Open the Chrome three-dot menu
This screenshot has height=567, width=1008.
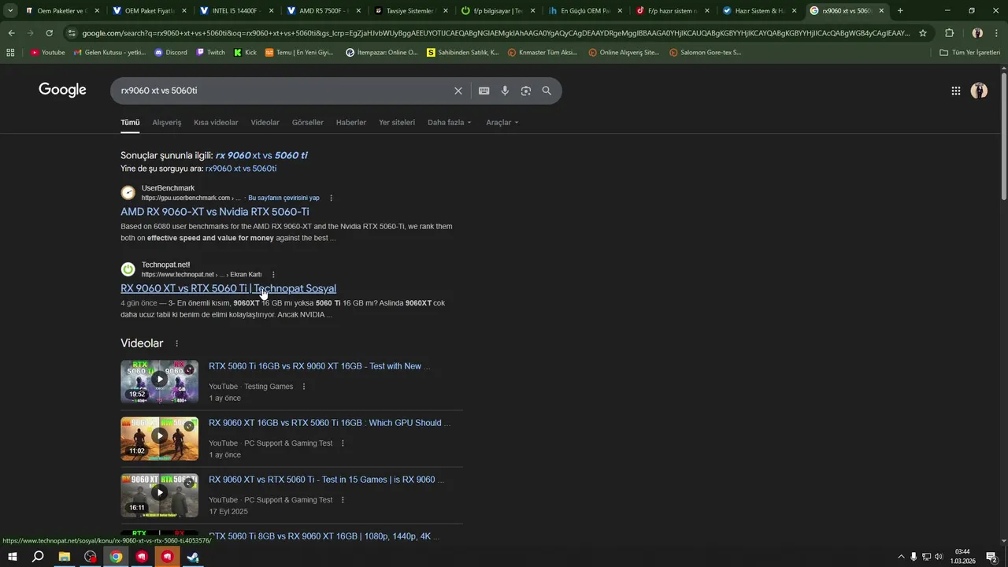[x=997, y=33]
